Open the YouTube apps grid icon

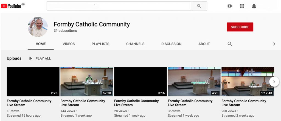coord(242,6)
